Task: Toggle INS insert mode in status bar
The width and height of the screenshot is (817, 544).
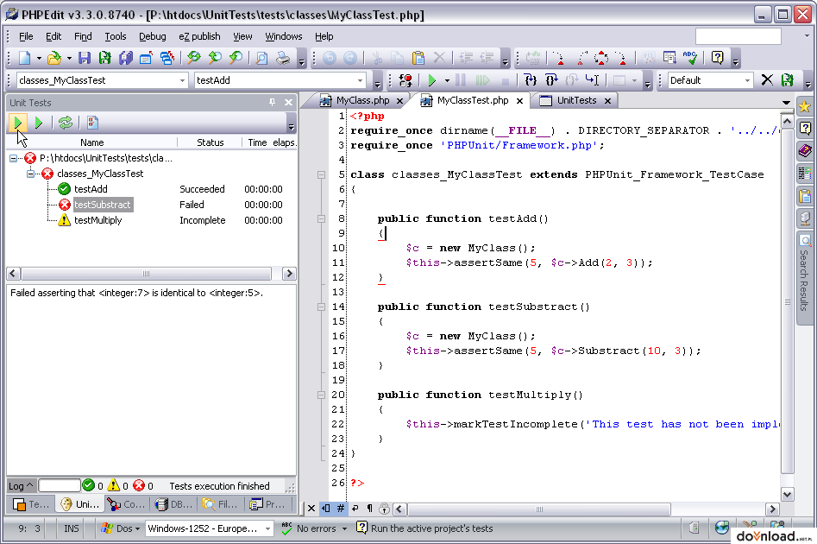Action: tap(72, 528)
